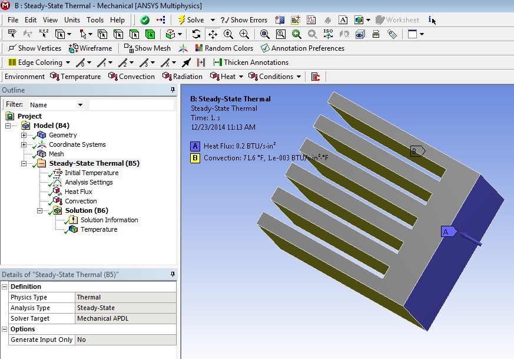Viewport: 514px width, 359px height.
Task: Click the Worksheet button
Action: 397,20
